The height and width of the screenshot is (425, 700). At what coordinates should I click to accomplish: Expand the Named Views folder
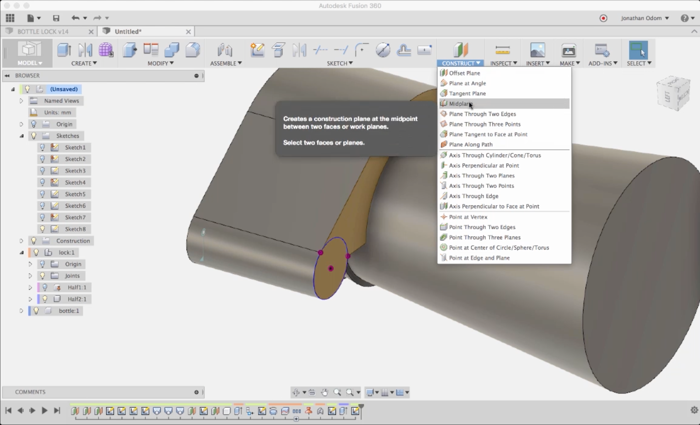(21, 101)
